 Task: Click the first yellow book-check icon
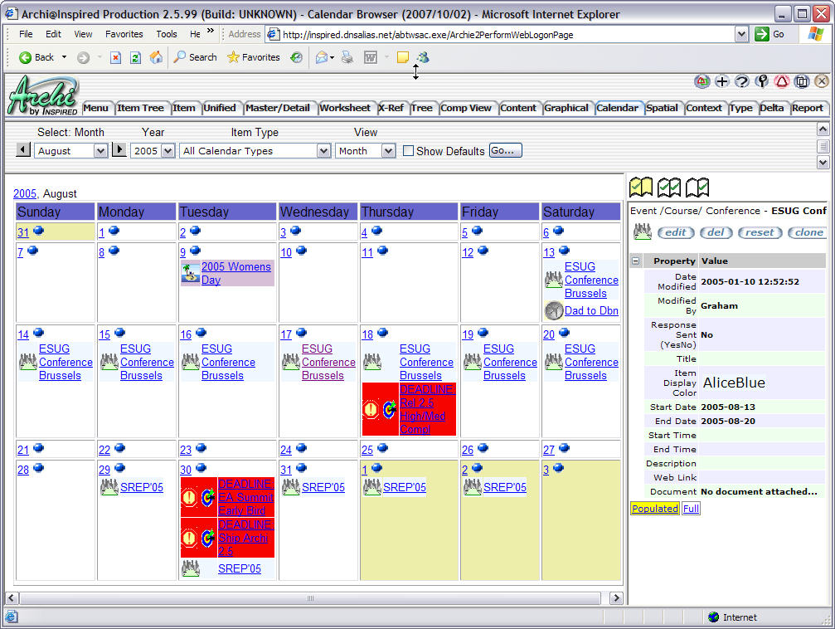tap(641, 187)
